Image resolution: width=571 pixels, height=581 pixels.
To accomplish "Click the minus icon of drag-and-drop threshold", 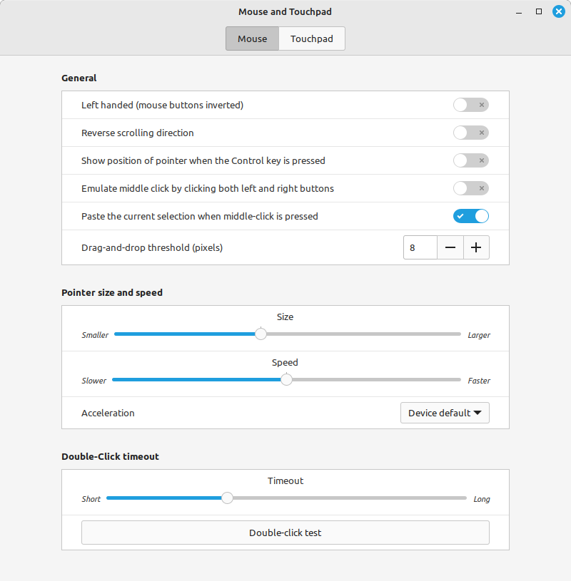I will (450, 247).
